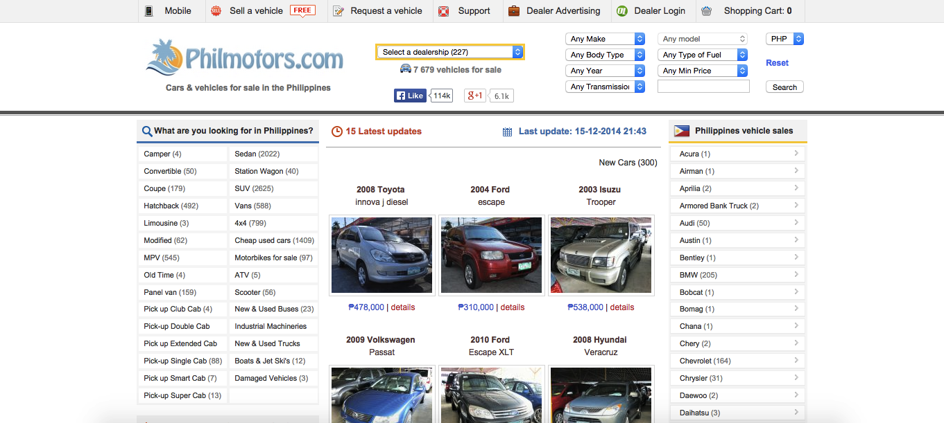Click the empty keyword search input field
This screenshot has height=423, width=944.
tap(703, 86)
